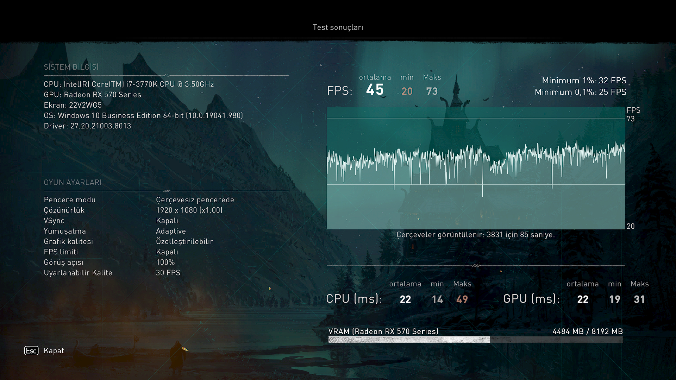This screenshot has width=676, height=380.
Task: Click the Kapalı value beside VSync
Action: [167, 221]
